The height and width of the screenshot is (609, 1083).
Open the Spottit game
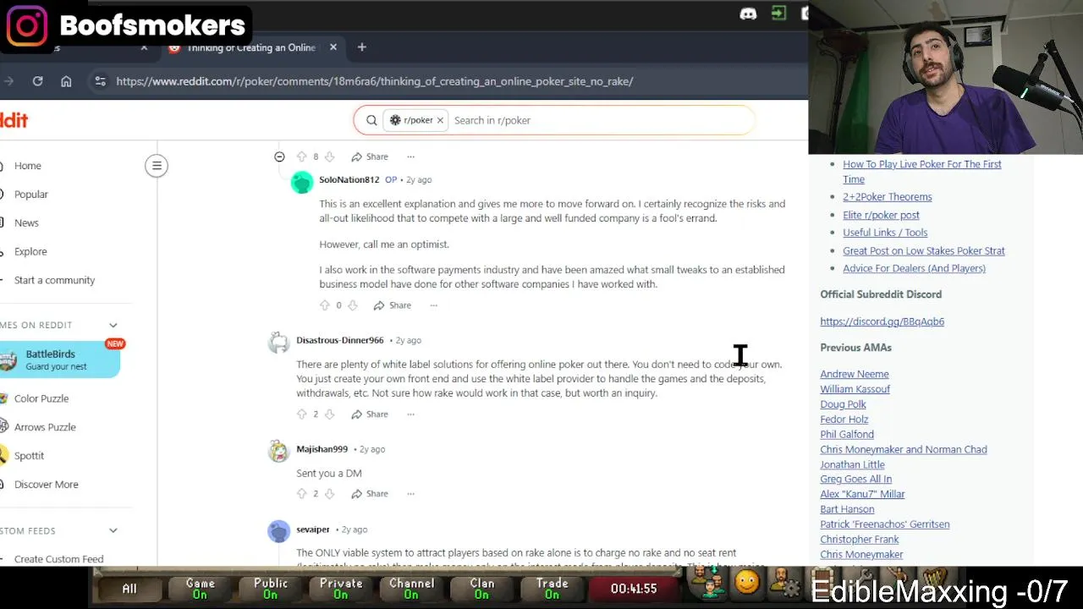[29, 456]
